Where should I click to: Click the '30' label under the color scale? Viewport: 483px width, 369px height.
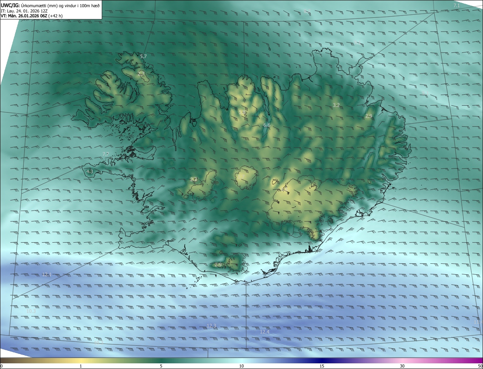click(402, 366)
